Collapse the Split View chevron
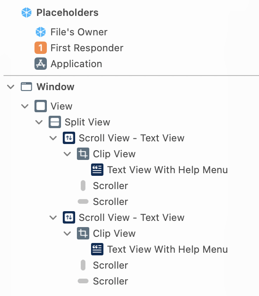 pyautogui.click(x=39, y=122)
